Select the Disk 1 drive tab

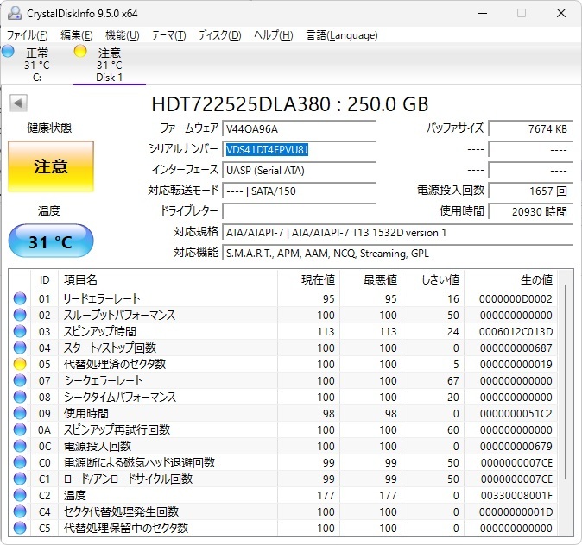pos(110,64)
